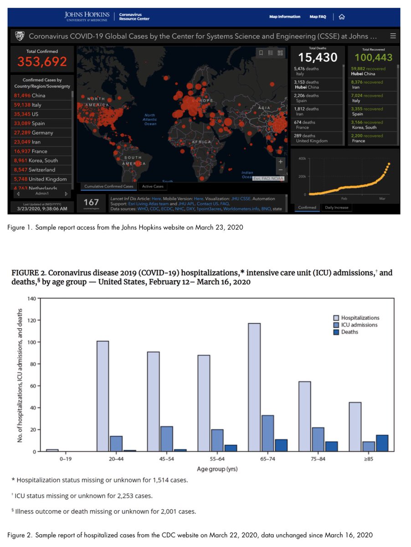411x547 pixels.
Task: Select 5,748 United Kingdom in the country list
Action: [x=41, y=179]
